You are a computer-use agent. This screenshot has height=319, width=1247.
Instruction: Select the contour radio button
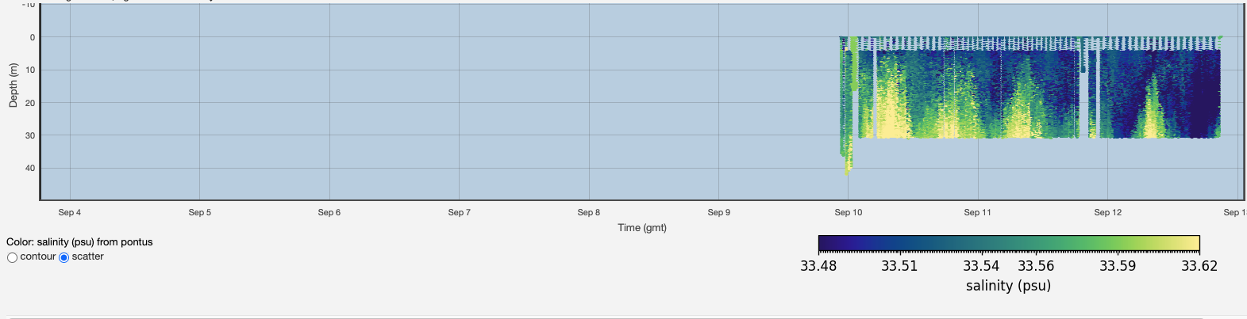tap(12, 257)
